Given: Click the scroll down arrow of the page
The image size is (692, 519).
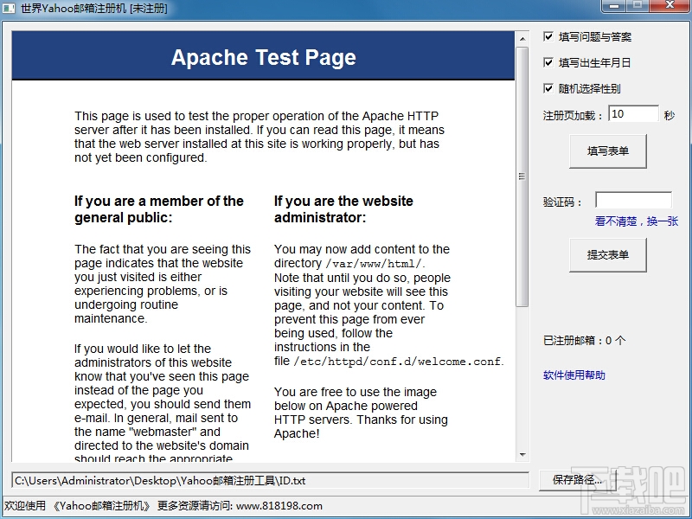Looking at the screenshot, I should point(522,455).
